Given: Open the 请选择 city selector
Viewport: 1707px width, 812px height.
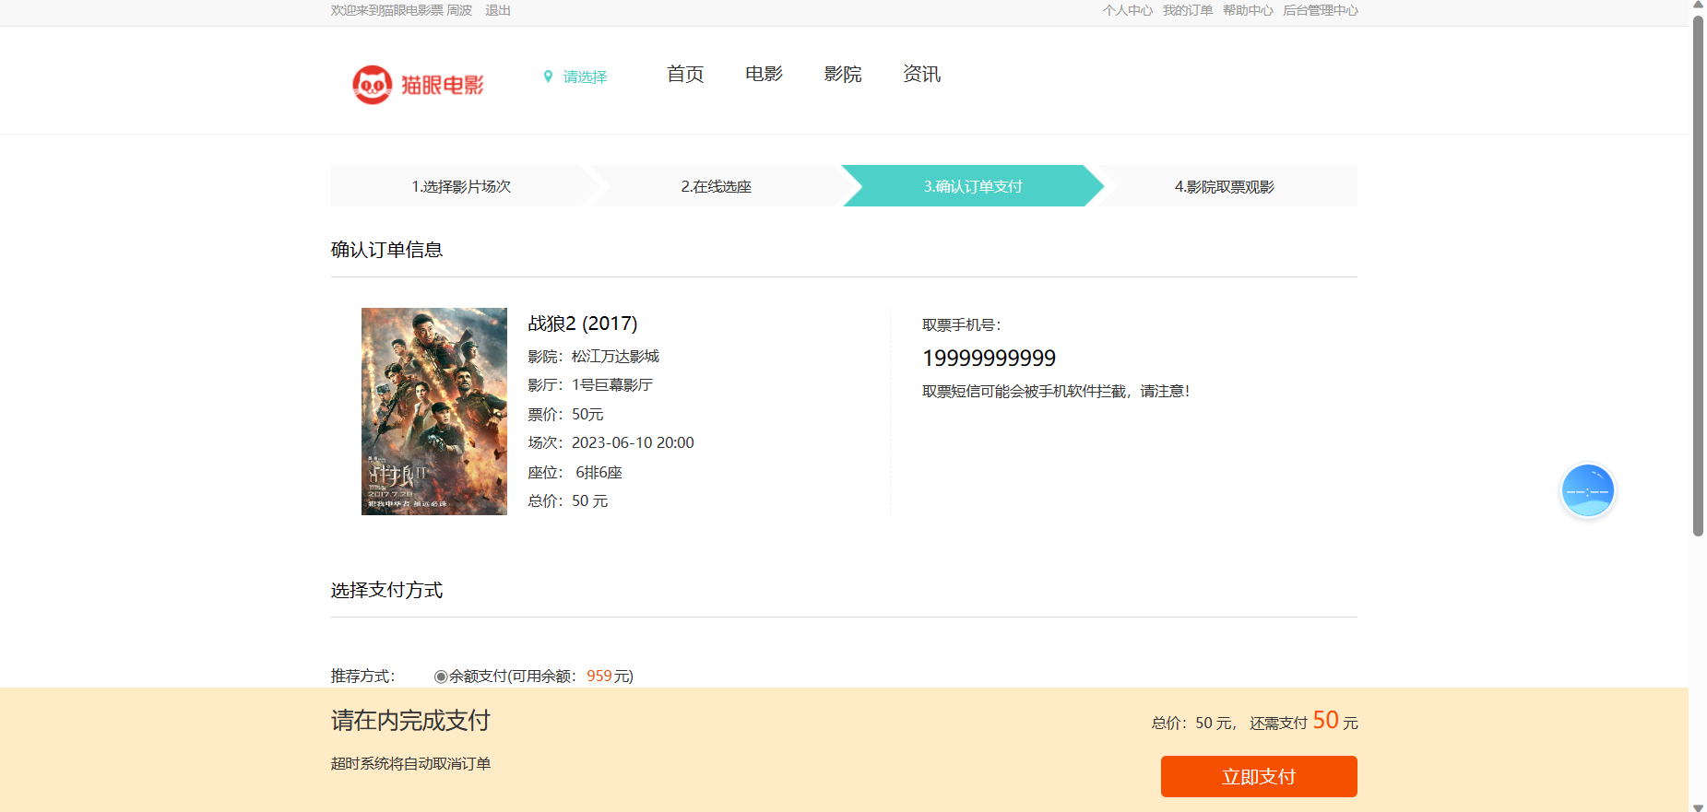Looking at the screenshot, I should 585,77.
